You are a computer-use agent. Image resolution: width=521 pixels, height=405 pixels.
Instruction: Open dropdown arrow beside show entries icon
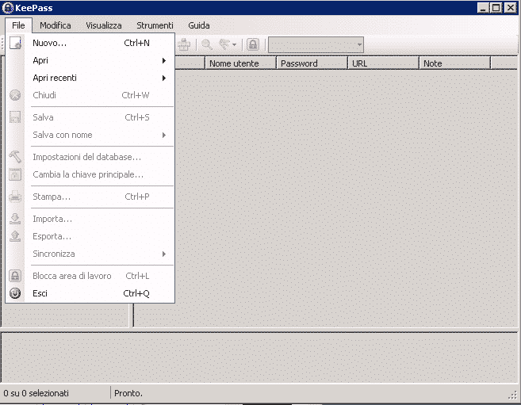(234, 44)
